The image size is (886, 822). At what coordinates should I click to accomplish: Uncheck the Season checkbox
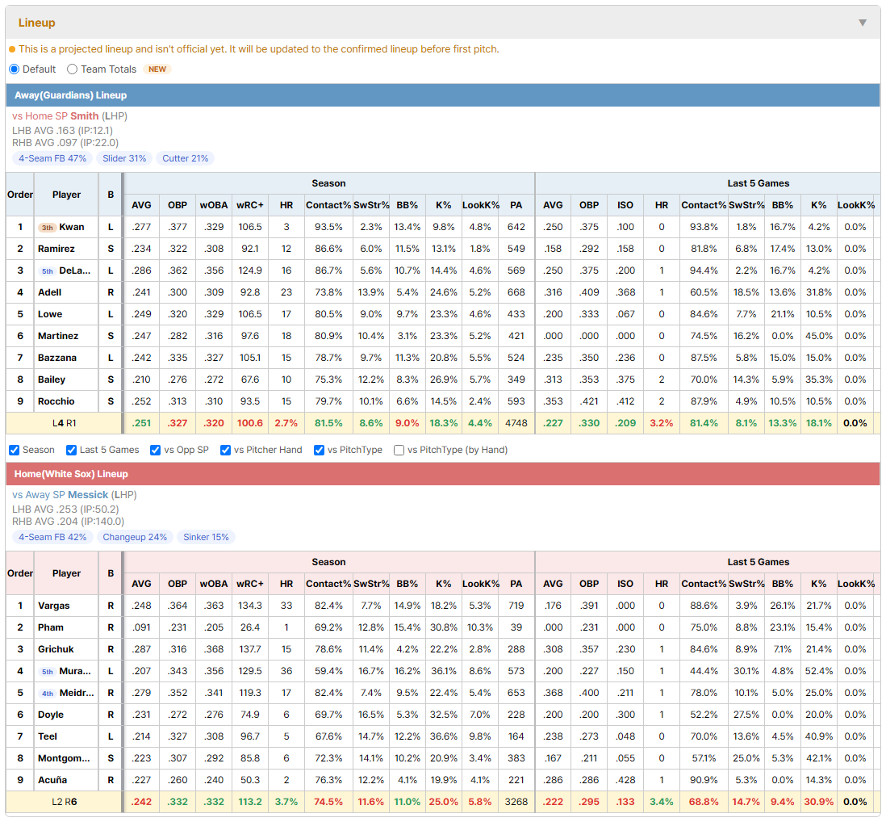pos(15,450)
